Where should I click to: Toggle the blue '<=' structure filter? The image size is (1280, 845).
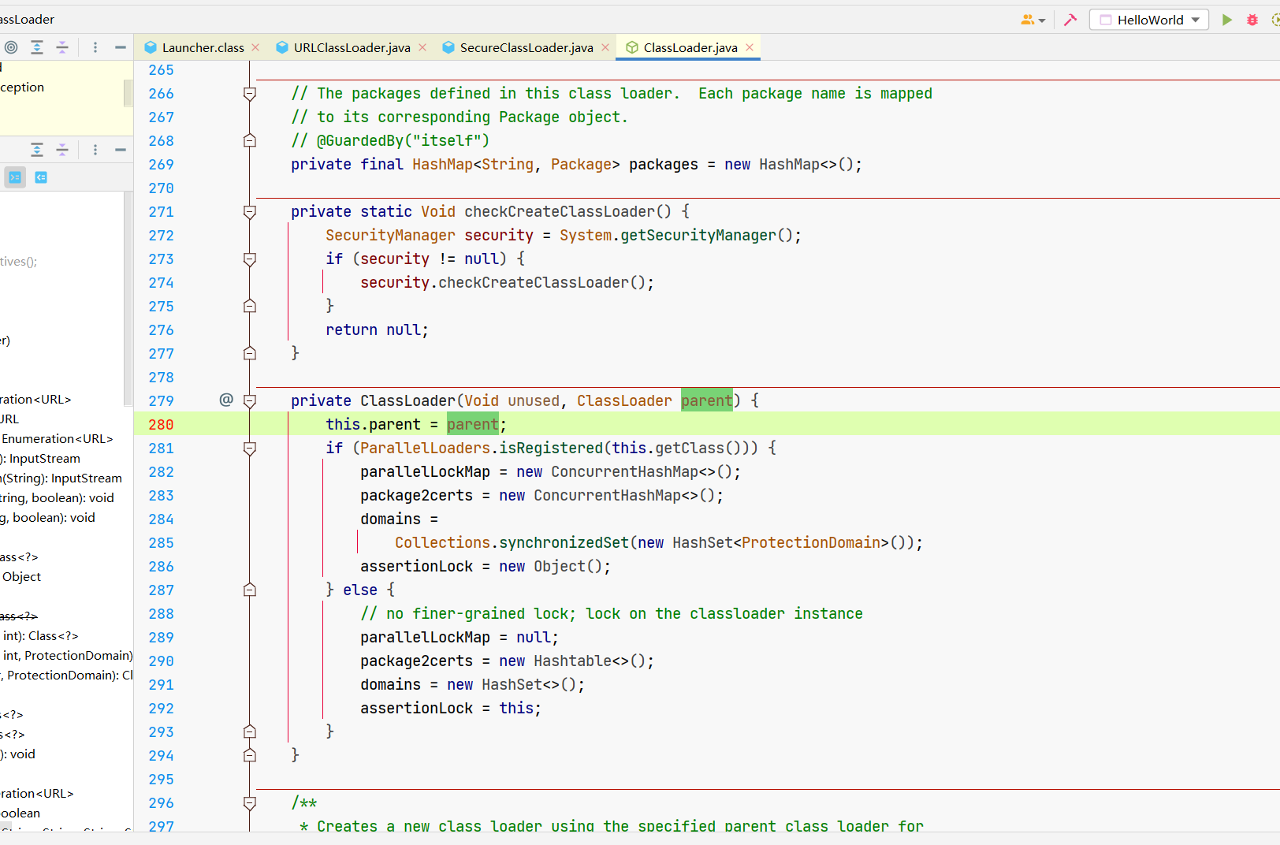(41, 177)
